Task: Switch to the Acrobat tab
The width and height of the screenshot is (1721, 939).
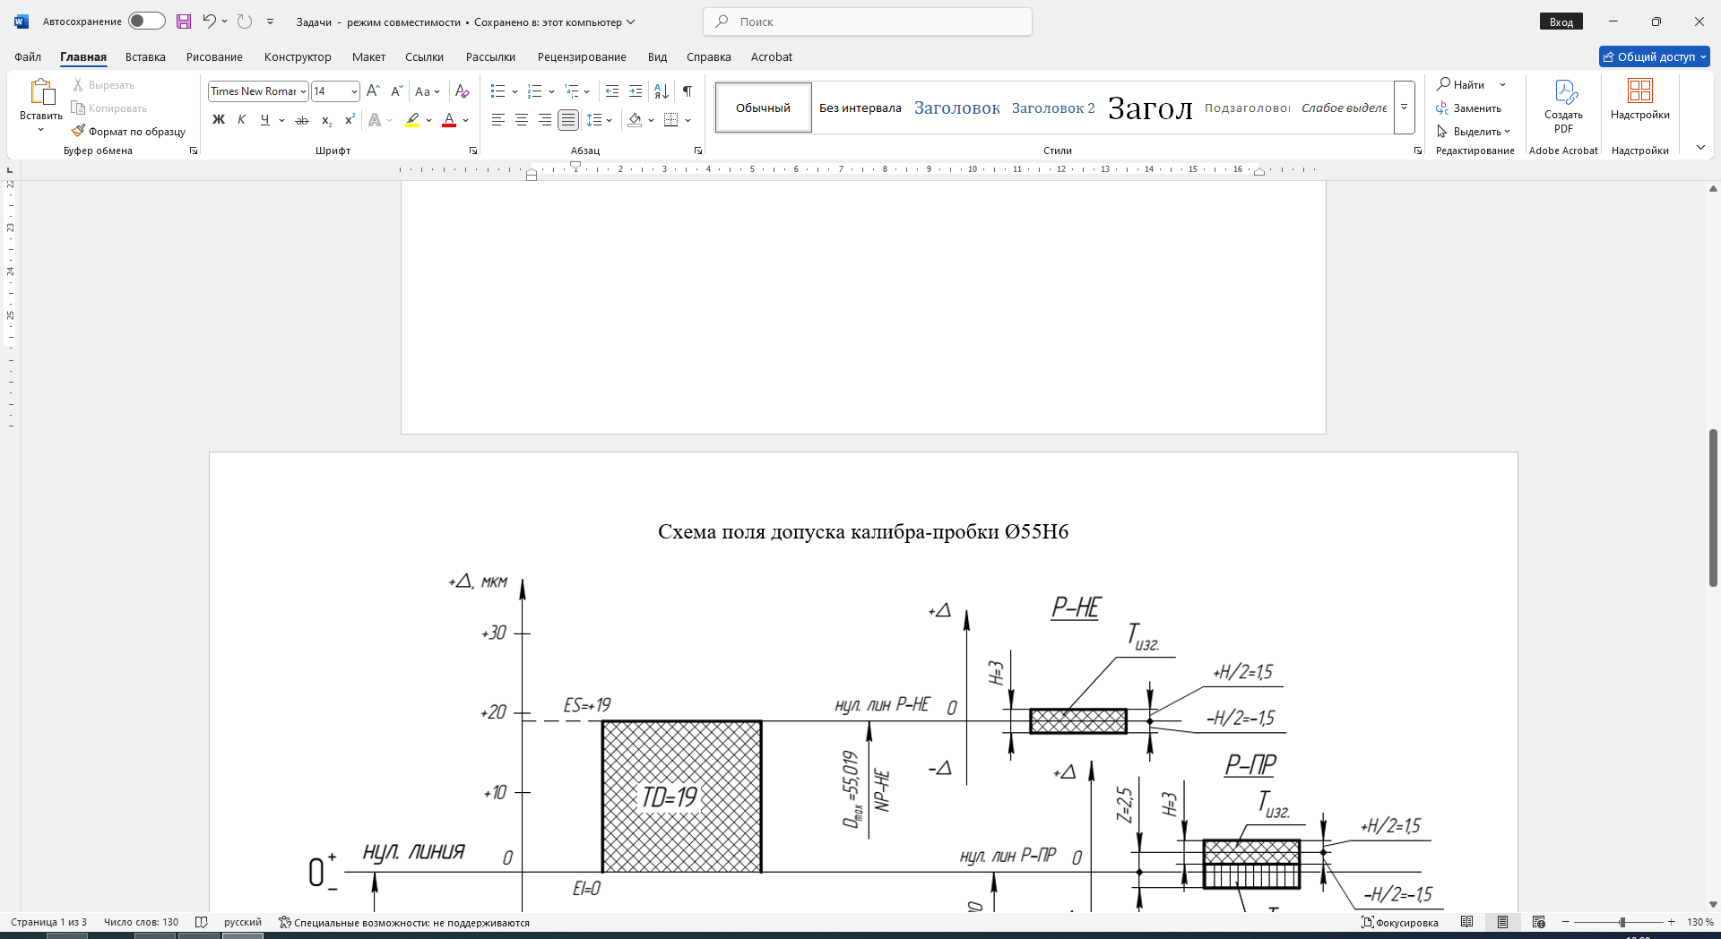Action: point(772,56)
